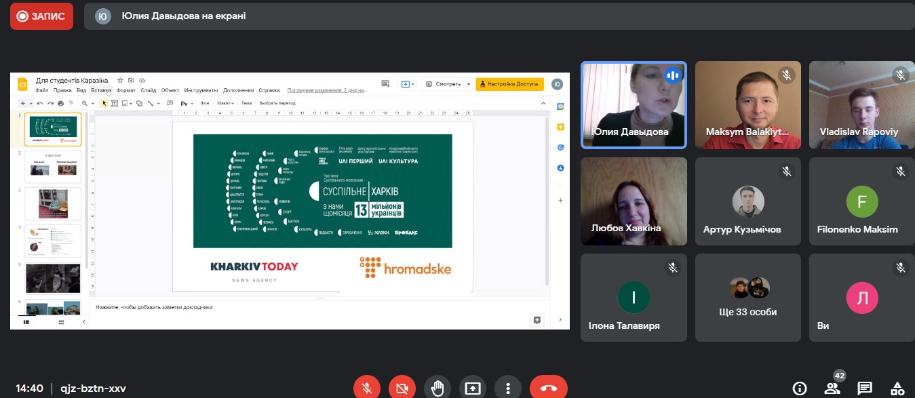915x398 pixels.
Task: Show the participants list with 42 badge
Action: point(832,388)
